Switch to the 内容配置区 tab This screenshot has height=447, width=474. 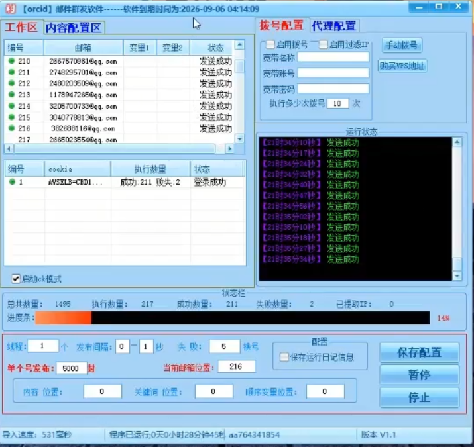coord(74,28)
